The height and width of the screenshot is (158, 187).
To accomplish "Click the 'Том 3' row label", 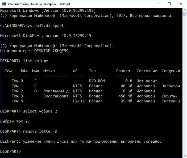I will 17,96.
